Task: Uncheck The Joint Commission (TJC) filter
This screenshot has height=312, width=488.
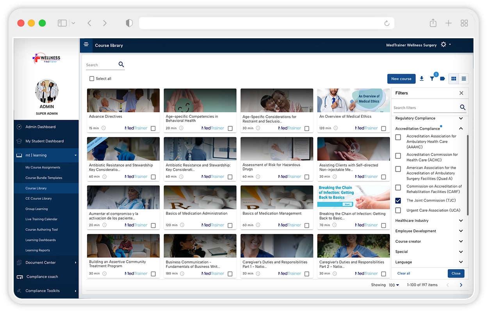Action: (x=398, y=201)
